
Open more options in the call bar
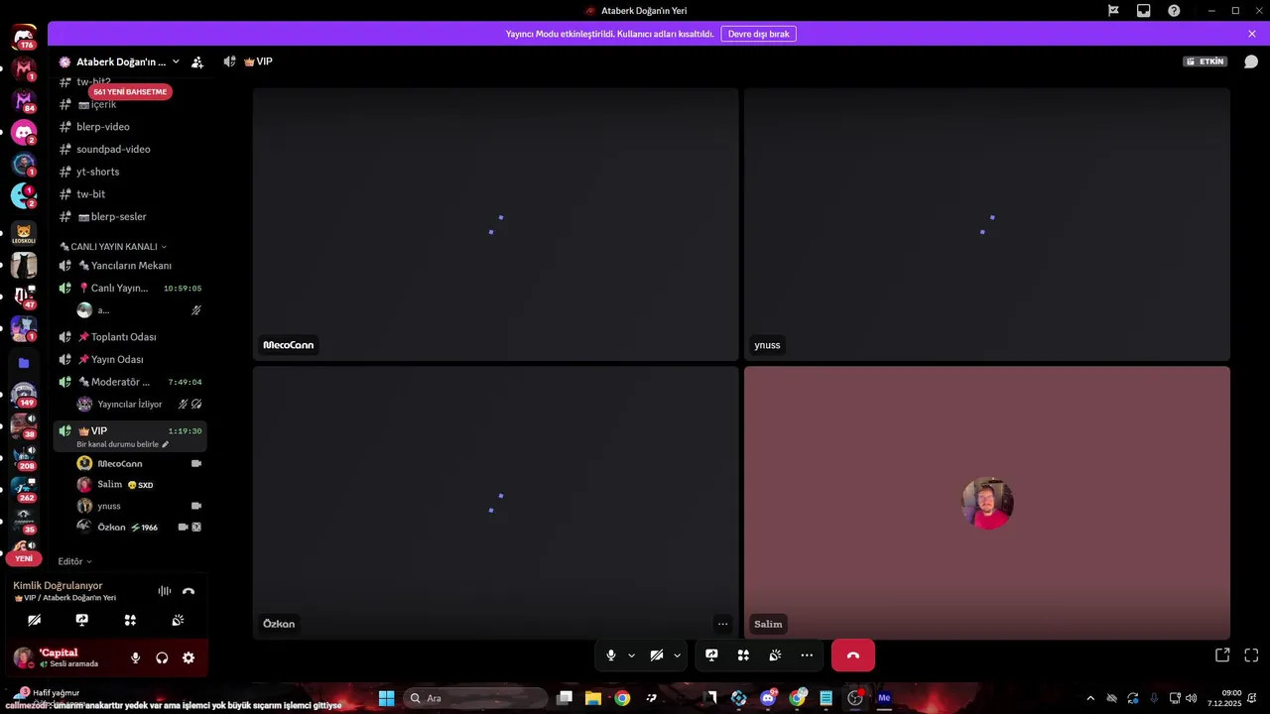point(807,655)
